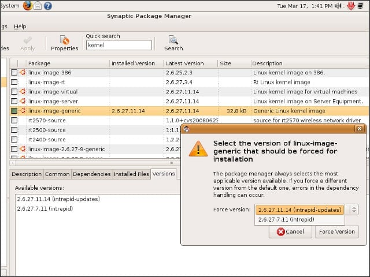Click Ubuntu logo next to linux-image-386

[x=23, y=72]
